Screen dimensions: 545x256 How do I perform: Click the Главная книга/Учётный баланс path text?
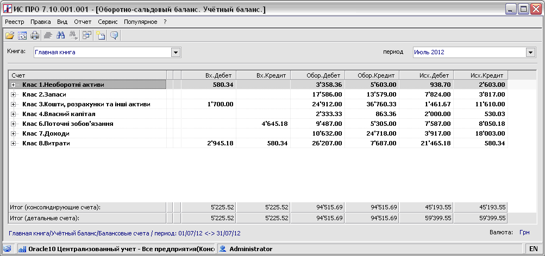(124, 233)
